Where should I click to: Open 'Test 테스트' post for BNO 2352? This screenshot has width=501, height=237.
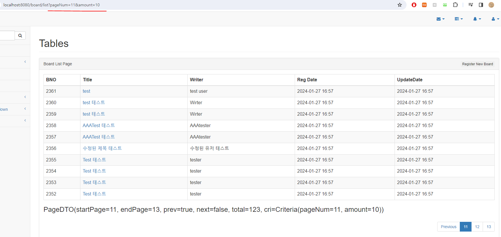click(94, 194)
